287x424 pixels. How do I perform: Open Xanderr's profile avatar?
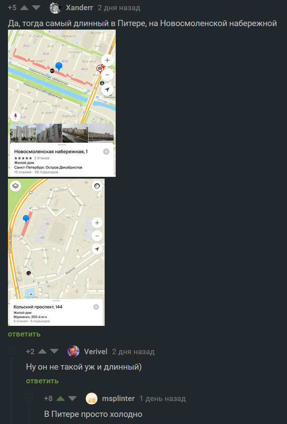tap(55, 8)
